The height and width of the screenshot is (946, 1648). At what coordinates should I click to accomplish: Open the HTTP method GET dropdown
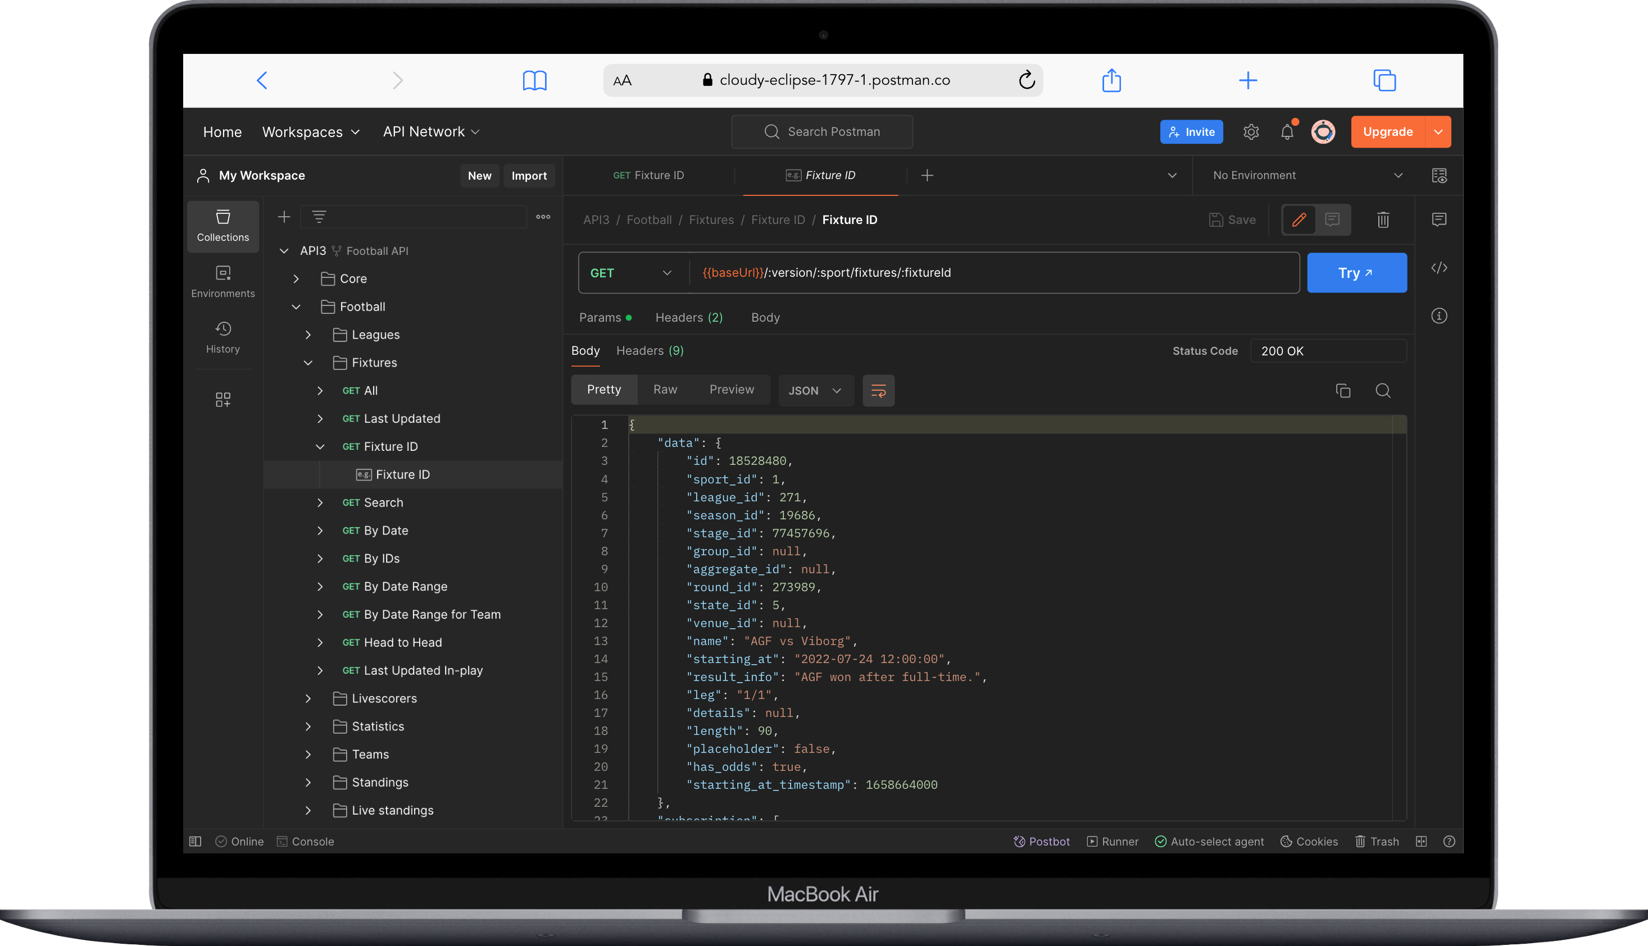(631, 273)
